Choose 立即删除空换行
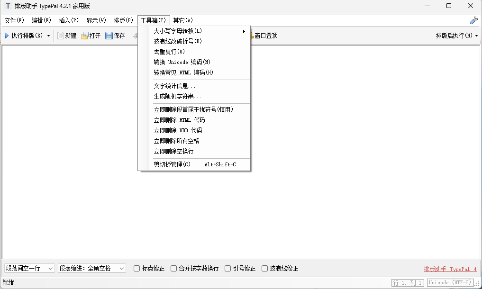The width and height of the screenshot is (482, 289). (x=194, y=151)
